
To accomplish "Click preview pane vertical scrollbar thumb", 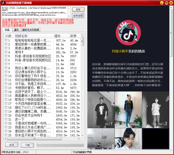I will pyautogui.click(x=171, y=33).
